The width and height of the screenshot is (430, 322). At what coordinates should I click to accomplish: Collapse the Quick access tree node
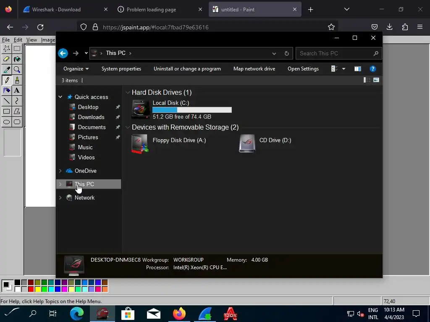coord(60,97)
